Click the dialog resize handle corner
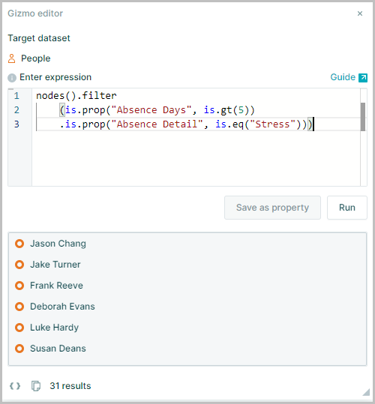The image size is (375, 404). [366, 392]
